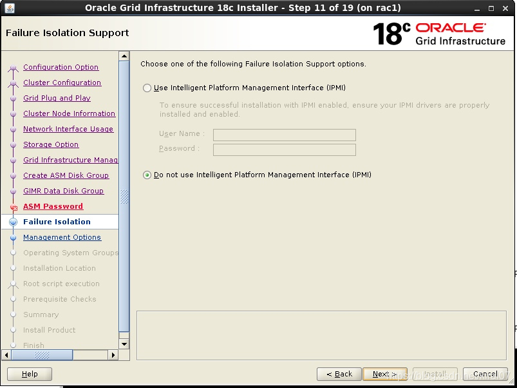The image size is (517, 388).
Task: Click the Help button
Action: (x=30, y=374)
